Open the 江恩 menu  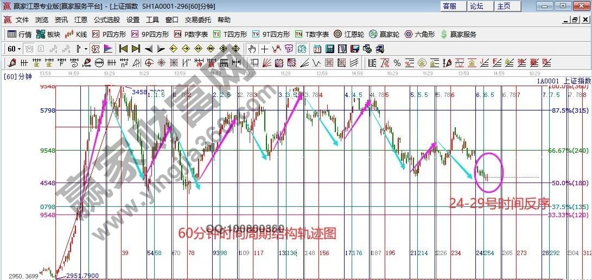click(x=81, y=20)
